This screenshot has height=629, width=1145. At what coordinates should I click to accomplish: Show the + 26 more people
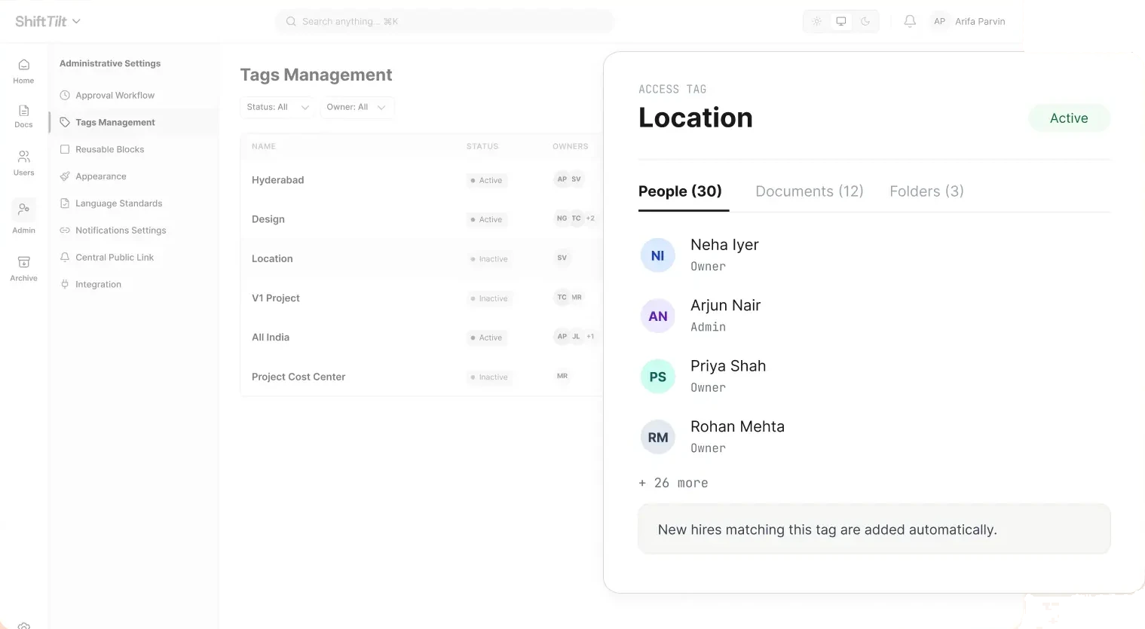pos(673,483)
